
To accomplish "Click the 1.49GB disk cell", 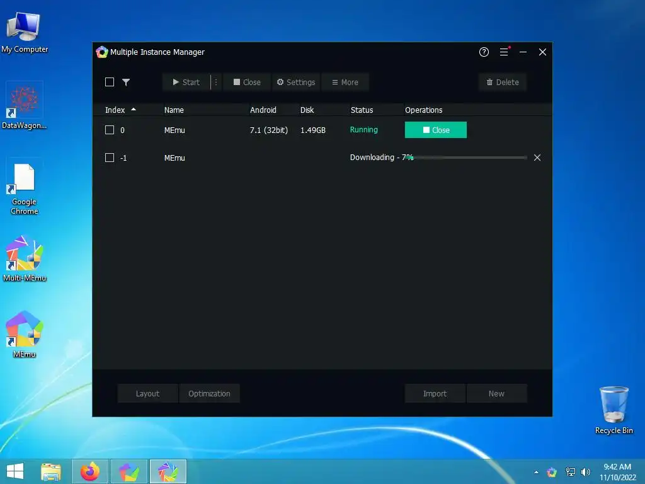I will click(x=312, y=130).
